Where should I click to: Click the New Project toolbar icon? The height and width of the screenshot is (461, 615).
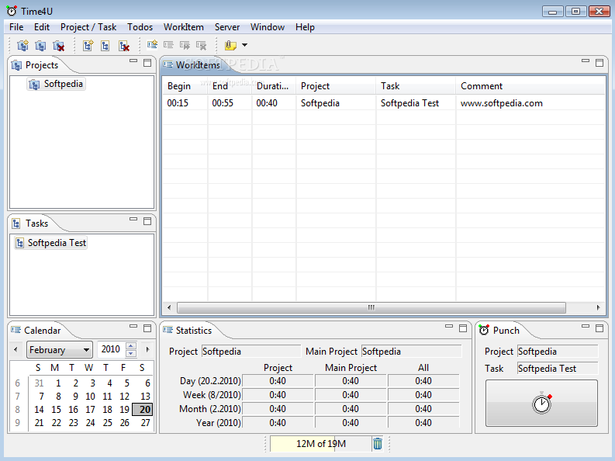[22, 46]
